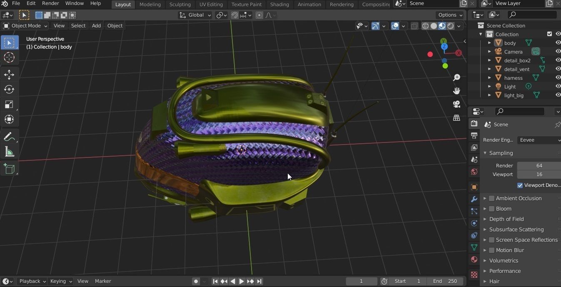Screen dimensions: 561x287
Task: Switch to wireframe viewport shading
Action: click(x=425, y=26)
